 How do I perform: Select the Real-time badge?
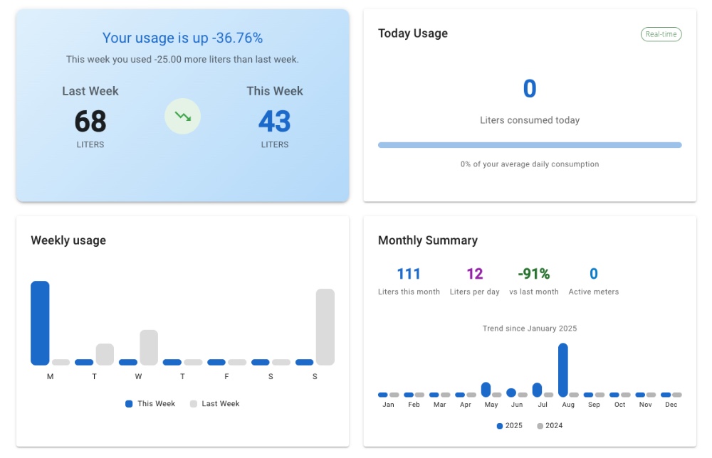click(x=661, y=33)
